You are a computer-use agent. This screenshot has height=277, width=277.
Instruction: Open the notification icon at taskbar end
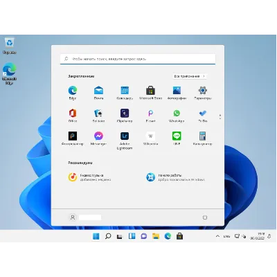point(269,236)
